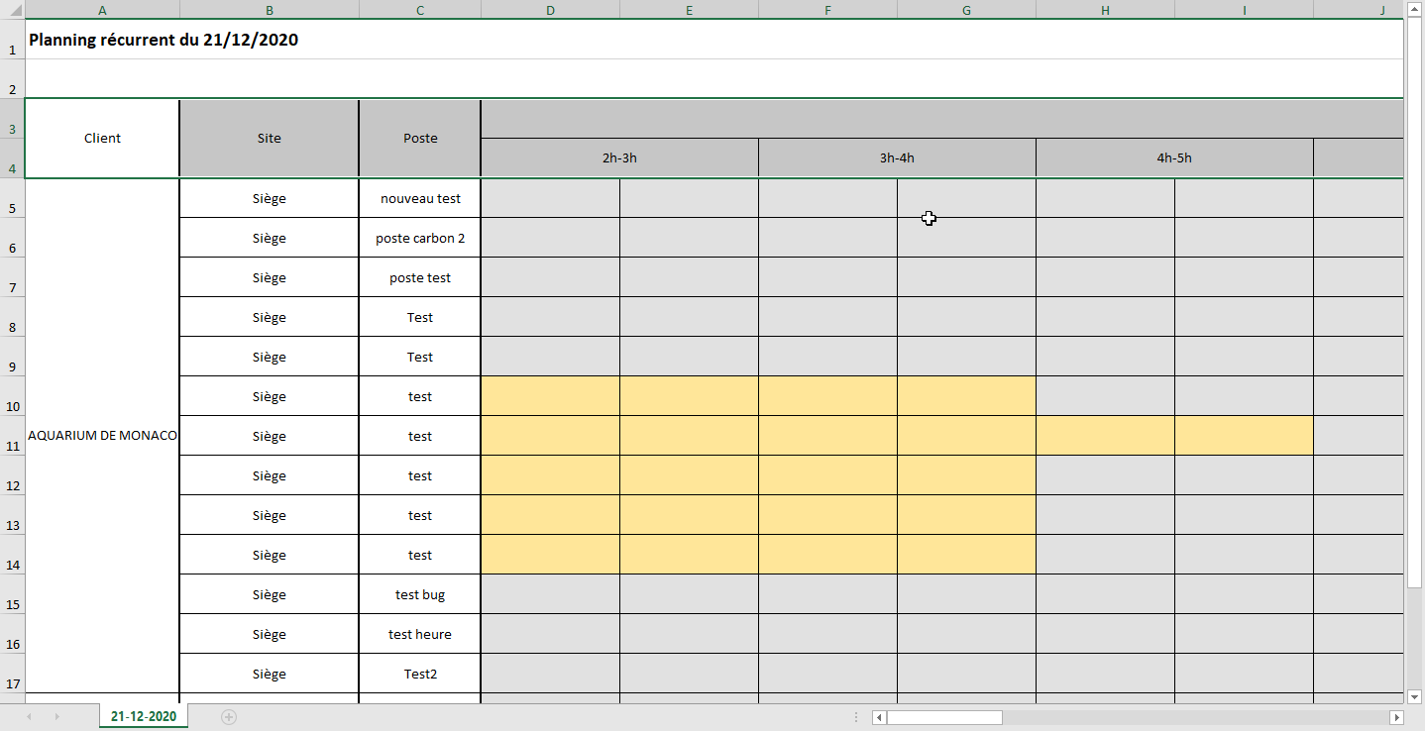Select the poste carbon 2 cell
This screenshot has width=1425, height=731.
pos(419,238)
